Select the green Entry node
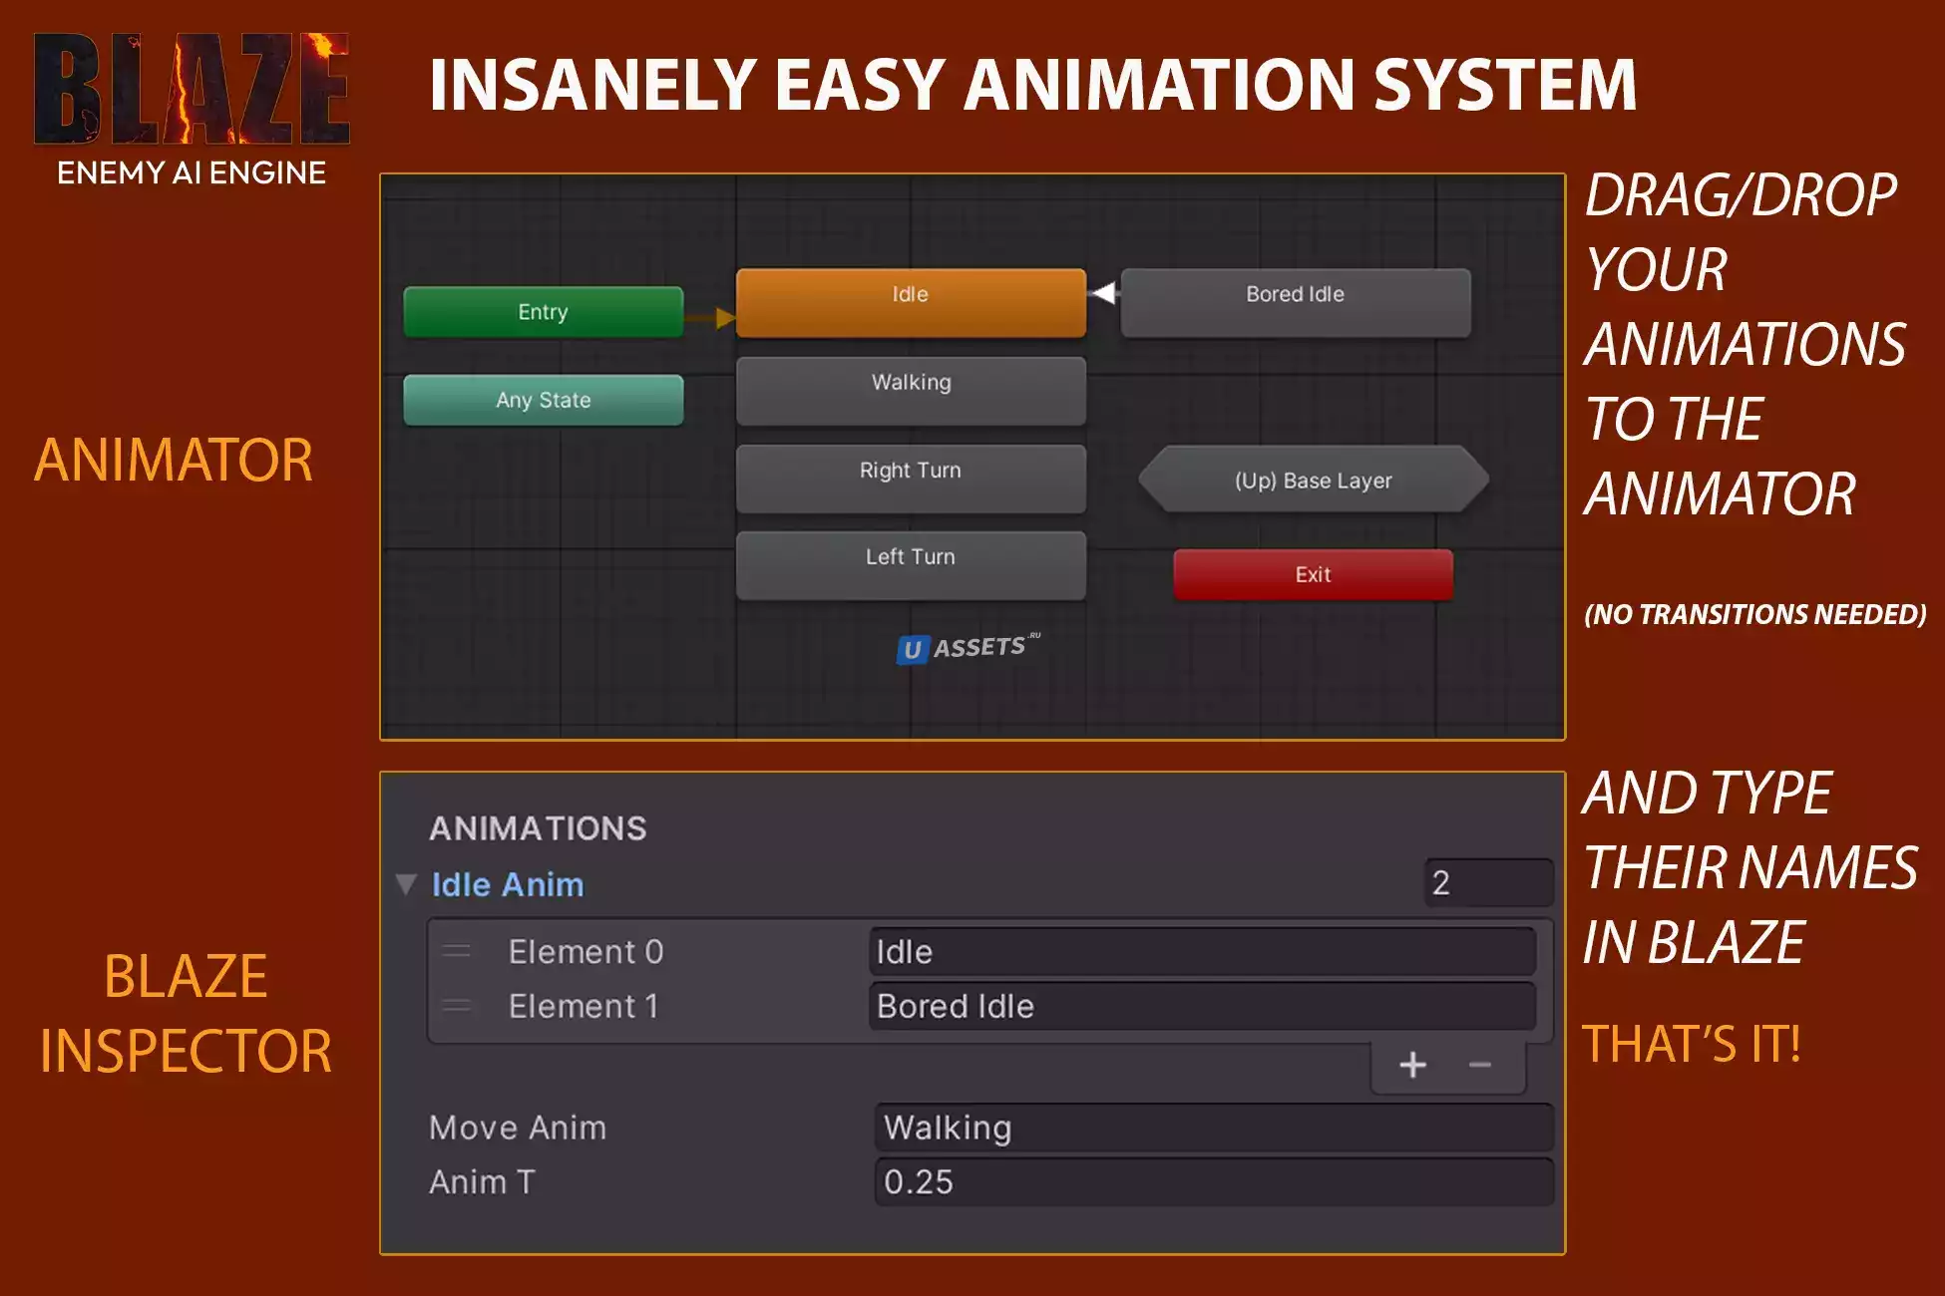 pyautogui.click(x=543, y=312)
